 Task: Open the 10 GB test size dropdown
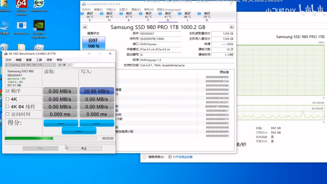coord(64,65)
